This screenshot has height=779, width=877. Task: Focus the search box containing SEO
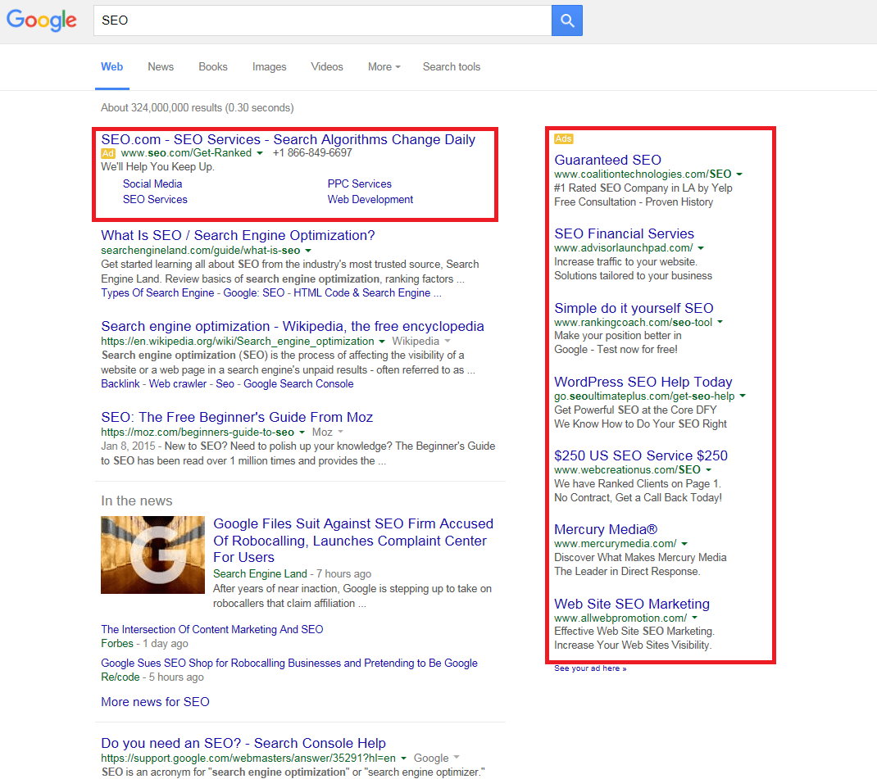pos(322,20)
